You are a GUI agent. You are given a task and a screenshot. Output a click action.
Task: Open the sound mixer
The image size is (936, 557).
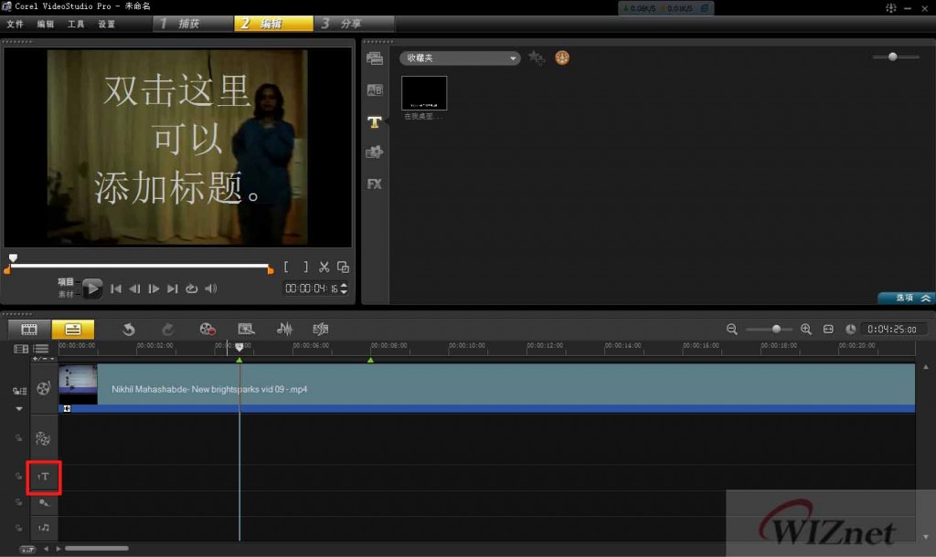click(x=285, y=330)
